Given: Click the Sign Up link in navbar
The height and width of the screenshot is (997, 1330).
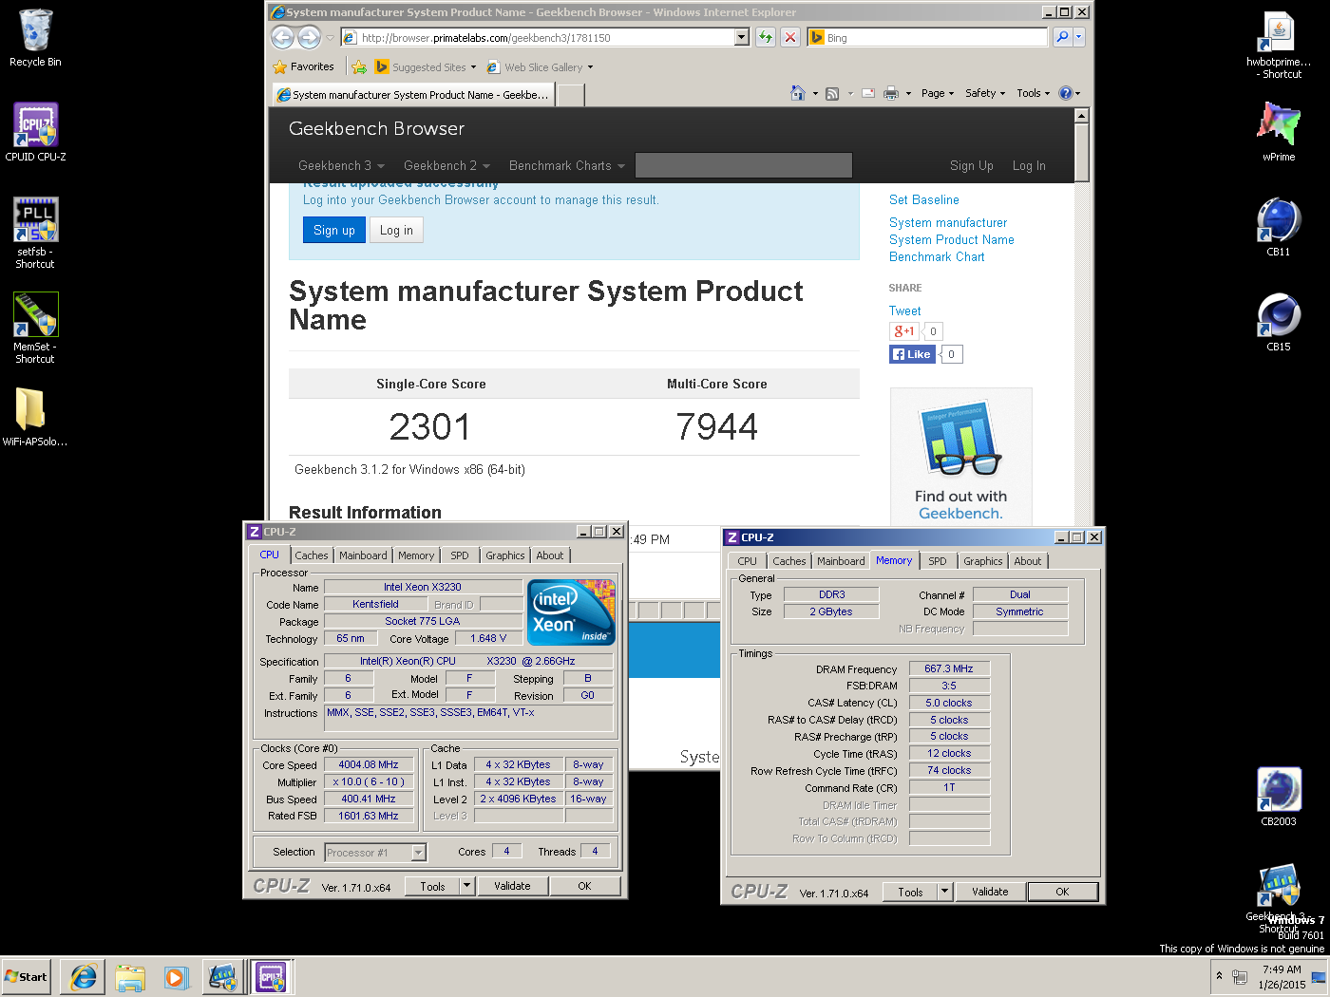Looking at the screenshot, I should click(x=972, y=166).
